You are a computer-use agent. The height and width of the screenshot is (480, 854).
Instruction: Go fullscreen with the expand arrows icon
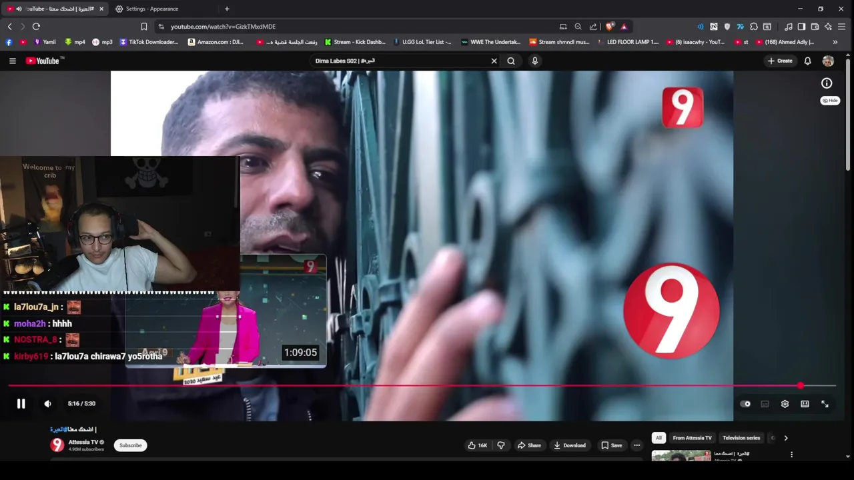click(825, 404)
